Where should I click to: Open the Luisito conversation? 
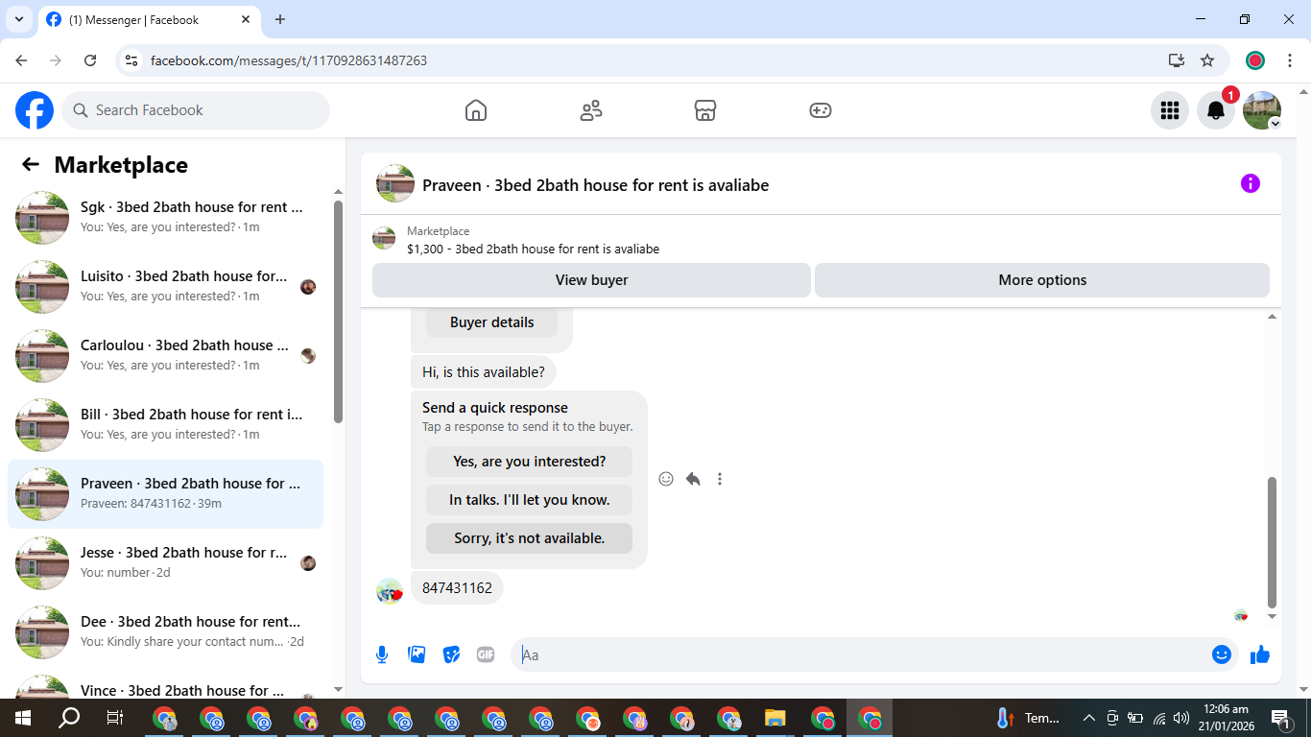tap(165, 287)
